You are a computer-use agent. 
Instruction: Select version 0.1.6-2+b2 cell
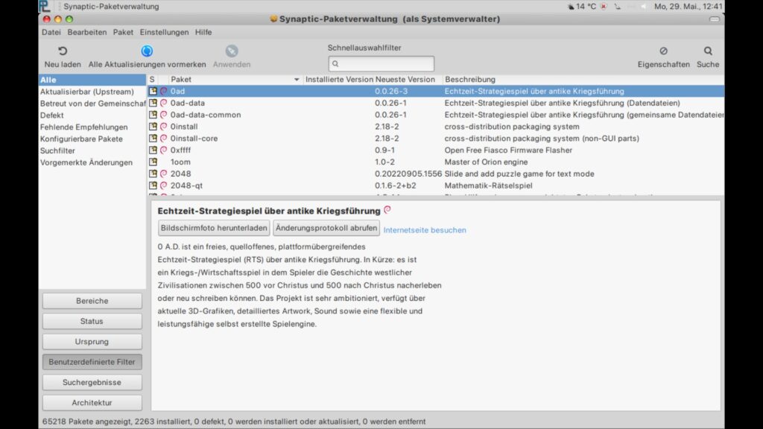coord(395,185)
